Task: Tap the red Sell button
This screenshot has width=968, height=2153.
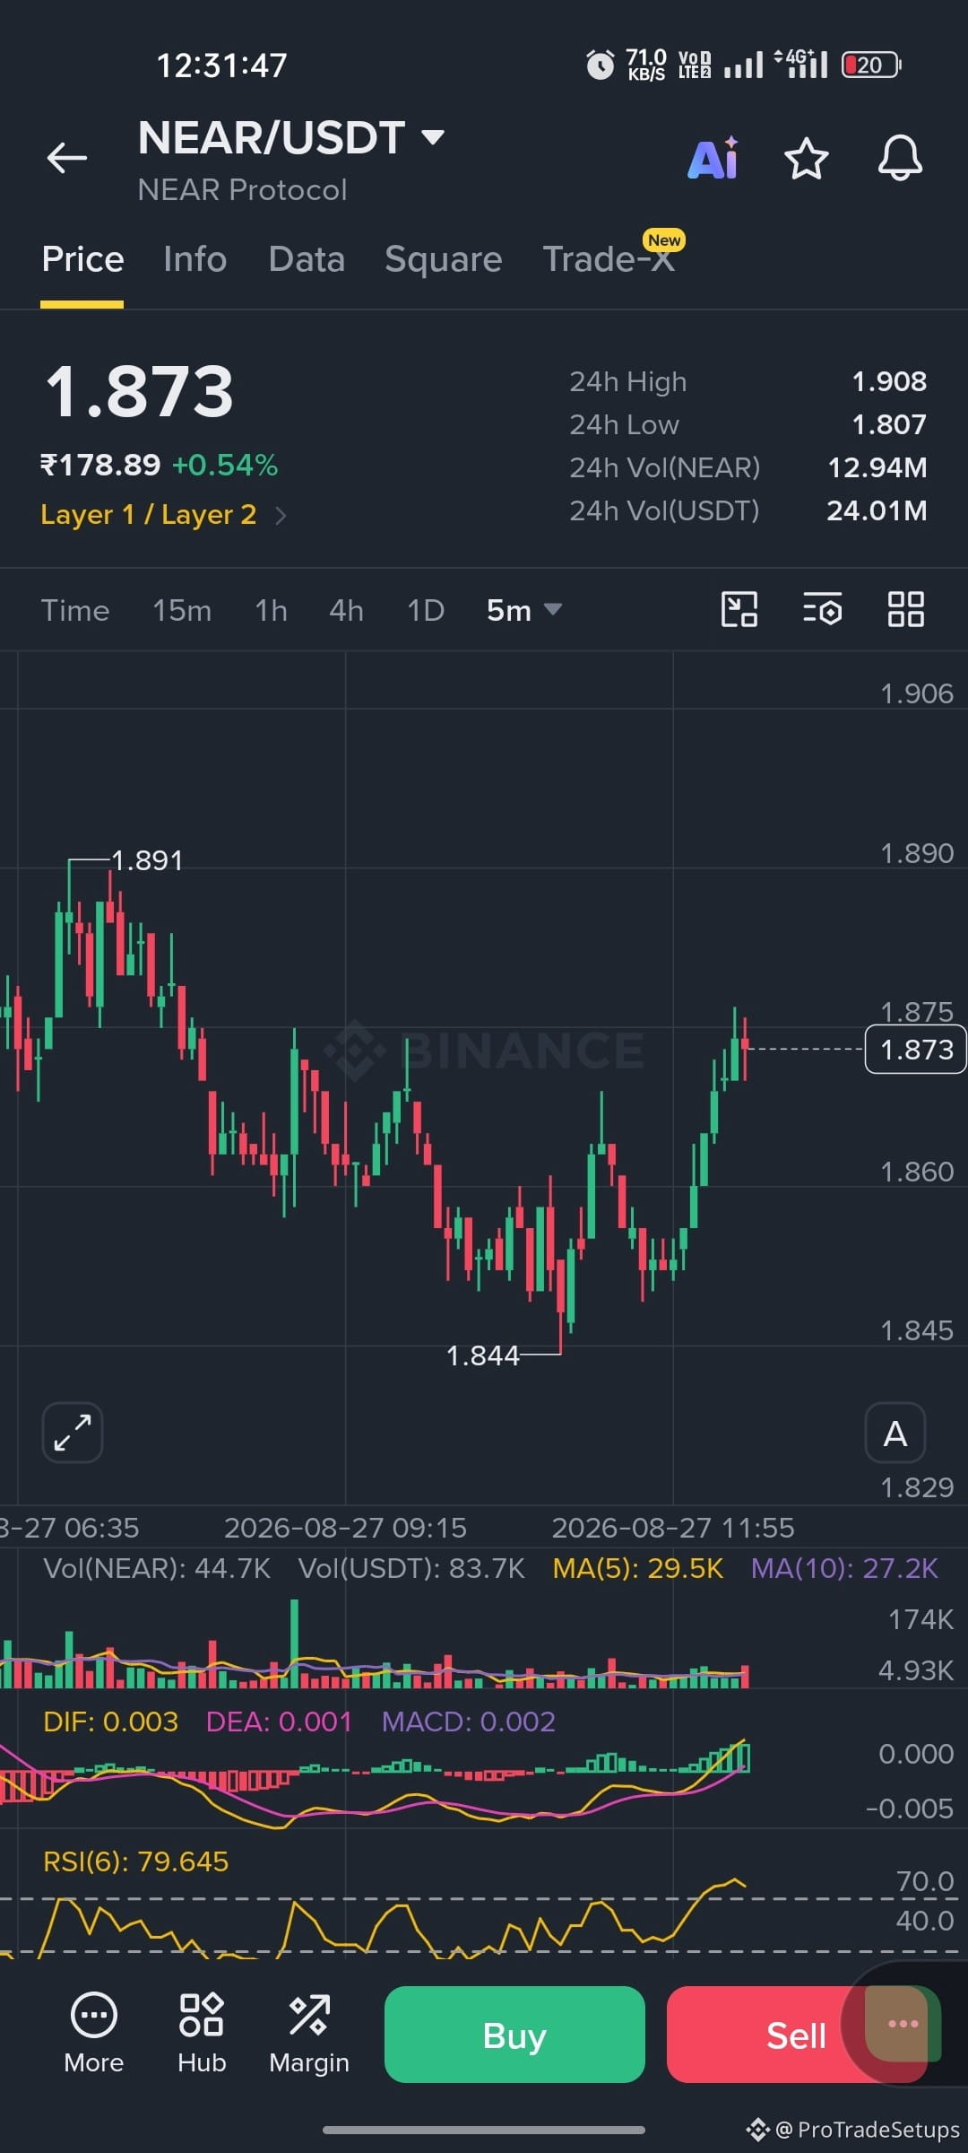Action: [x=797, y=2035]
